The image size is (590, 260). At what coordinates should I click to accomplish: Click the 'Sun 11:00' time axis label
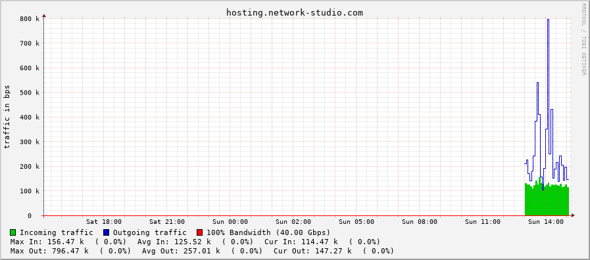point(483,222)
